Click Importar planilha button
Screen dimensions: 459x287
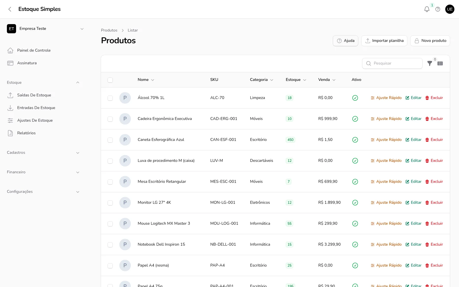[384, 41]
